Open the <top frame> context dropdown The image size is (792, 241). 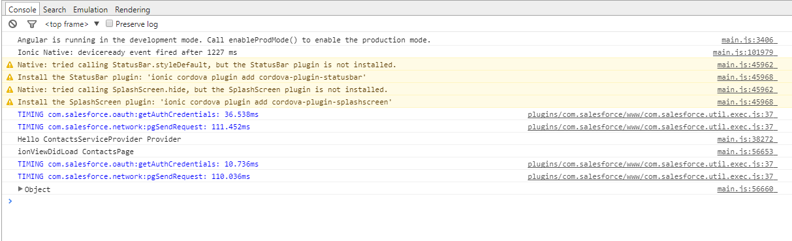[72, 24]
